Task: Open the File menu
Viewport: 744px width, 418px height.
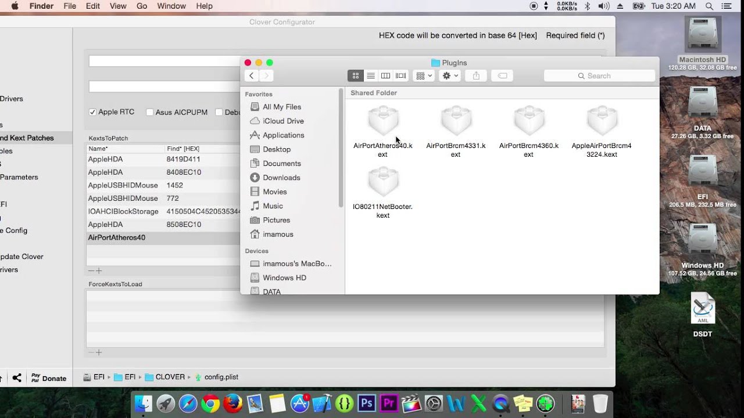Action: 70,6
